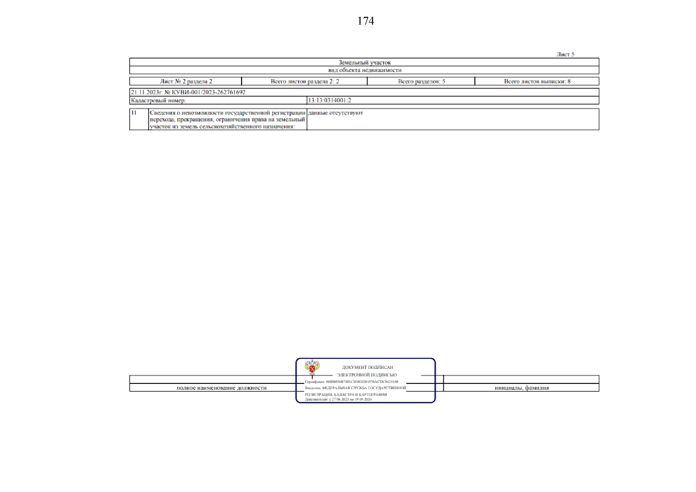
Task: Click the 'Лист № 2 раздела 2' cell
Action: coord(186,81)
